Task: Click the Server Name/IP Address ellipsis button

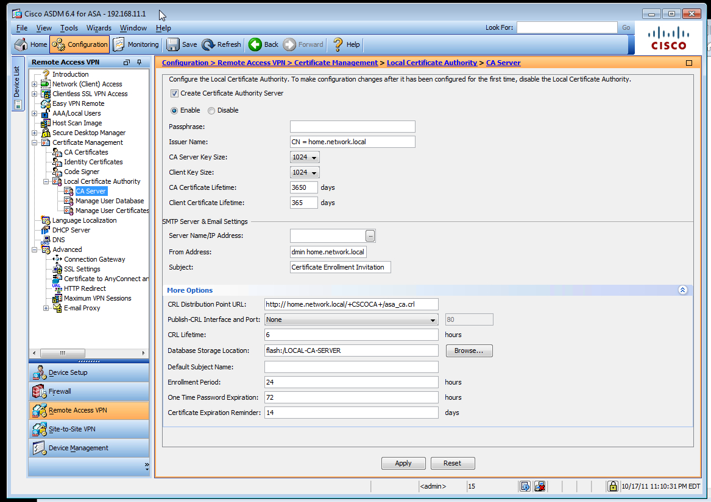Action: (370, 235)
